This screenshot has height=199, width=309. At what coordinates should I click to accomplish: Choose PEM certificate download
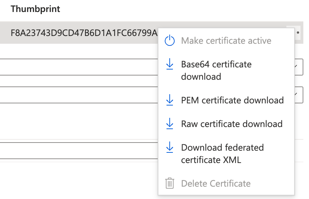click(226, 100)
